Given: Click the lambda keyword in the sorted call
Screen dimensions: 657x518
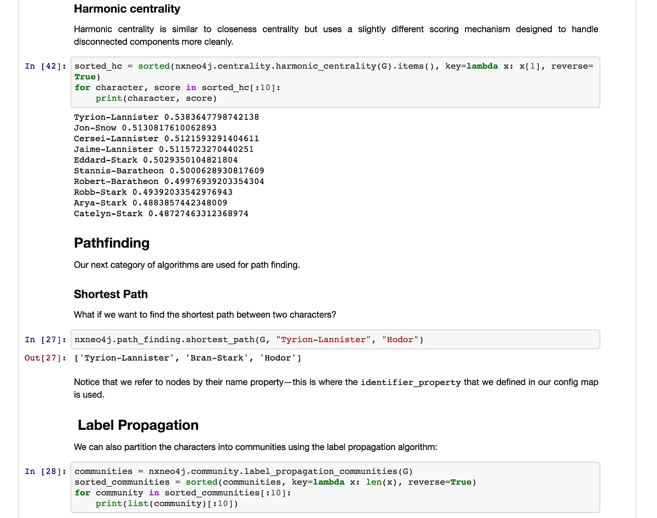Looking at the screenshot, I should 482,66.
